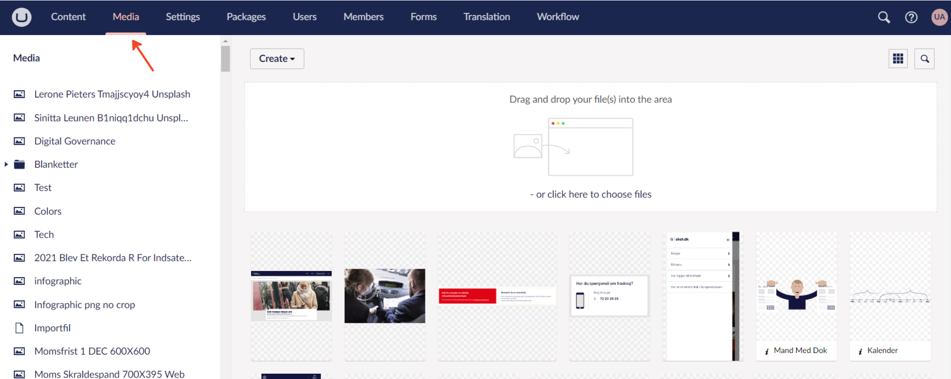Click info icon on Mand Med Dok
Image resolution: width=951 pixels, height=379 pixels.
coord(767,351)
